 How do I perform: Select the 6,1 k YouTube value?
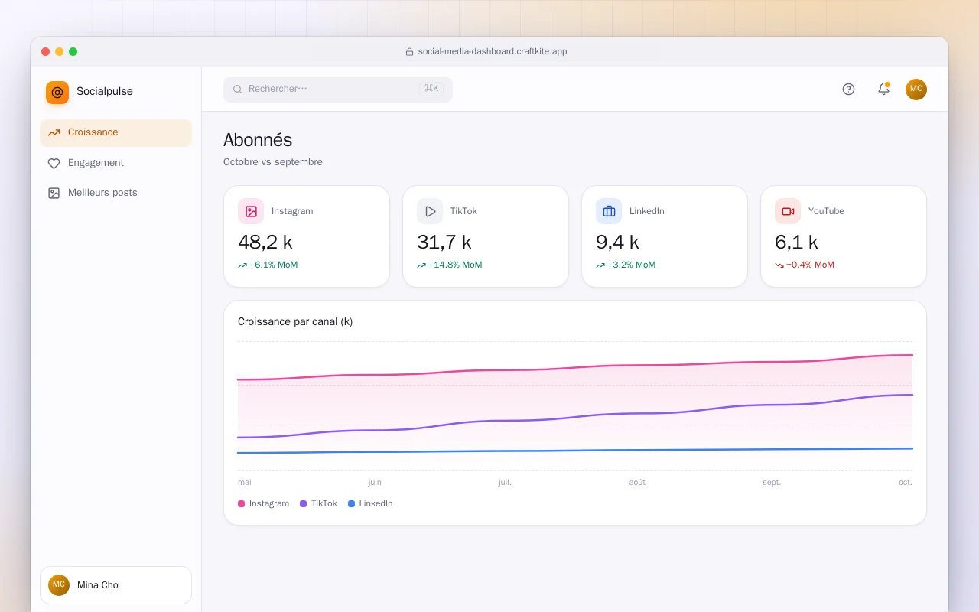point(796,243)
